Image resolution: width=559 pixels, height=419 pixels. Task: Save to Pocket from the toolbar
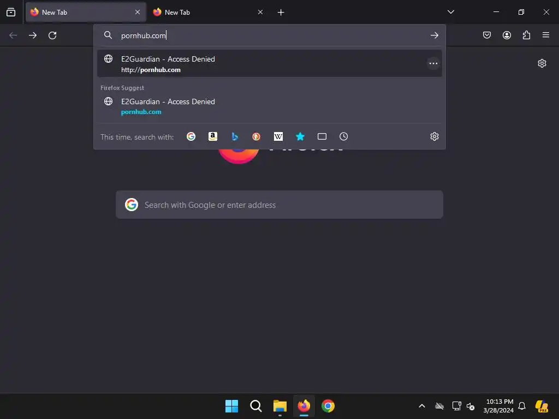pos(486,35)
